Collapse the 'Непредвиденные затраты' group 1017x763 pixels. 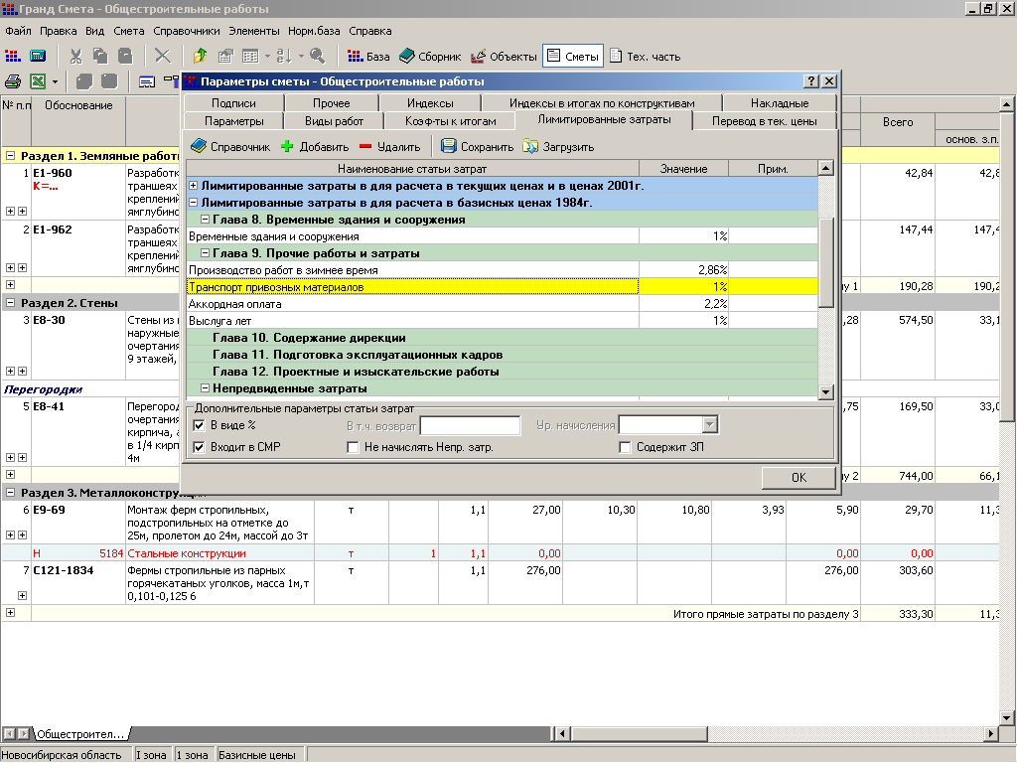click(205, 388)
